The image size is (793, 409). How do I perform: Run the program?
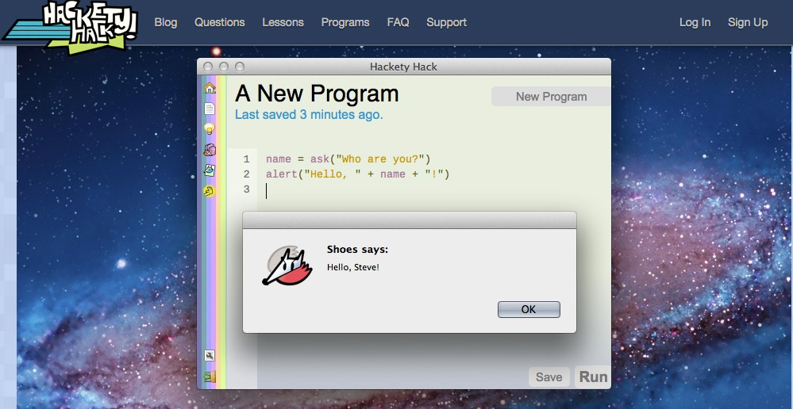tap(593, 377)
